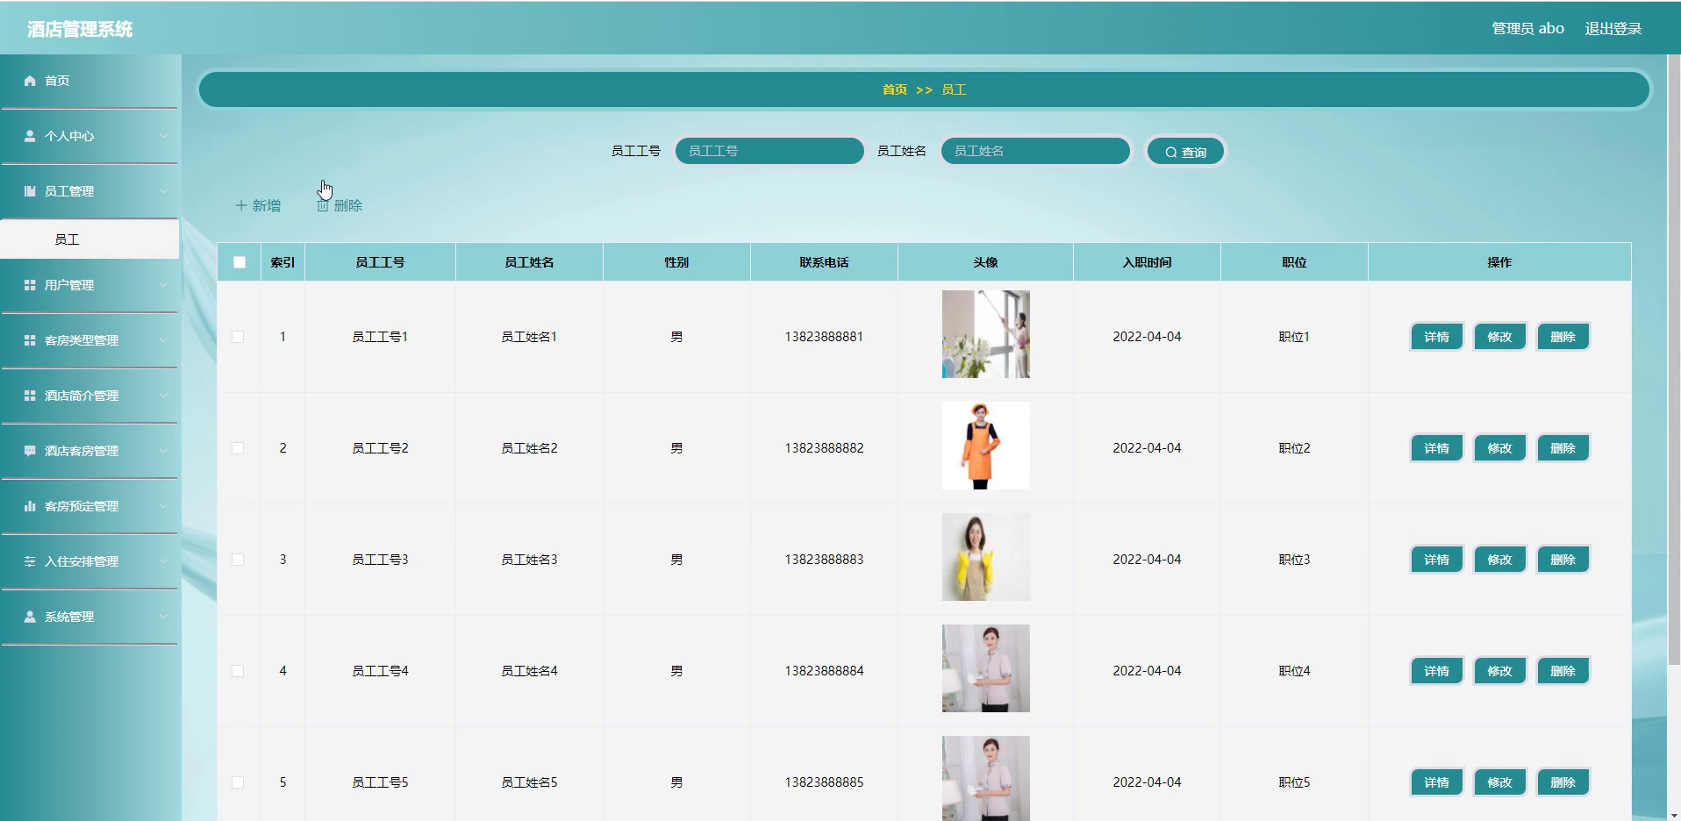Click 删除 for 员工姓名1

click(1563, 337)
